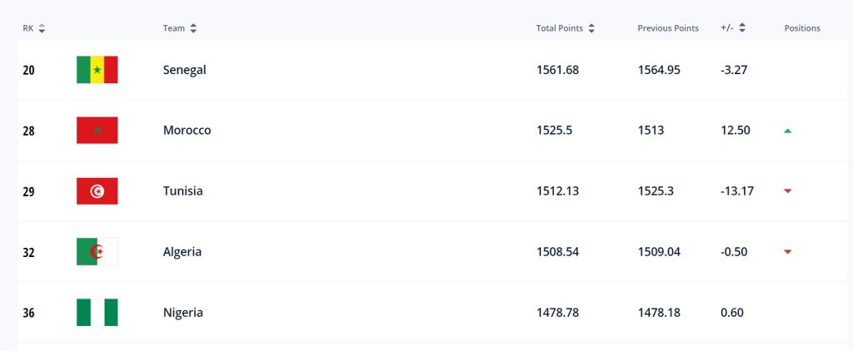
Task: Click the Nigeria flag icon
Action: (97, 313)
